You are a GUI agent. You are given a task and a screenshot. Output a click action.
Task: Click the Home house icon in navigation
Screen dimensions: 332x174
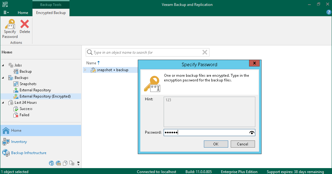6,130
